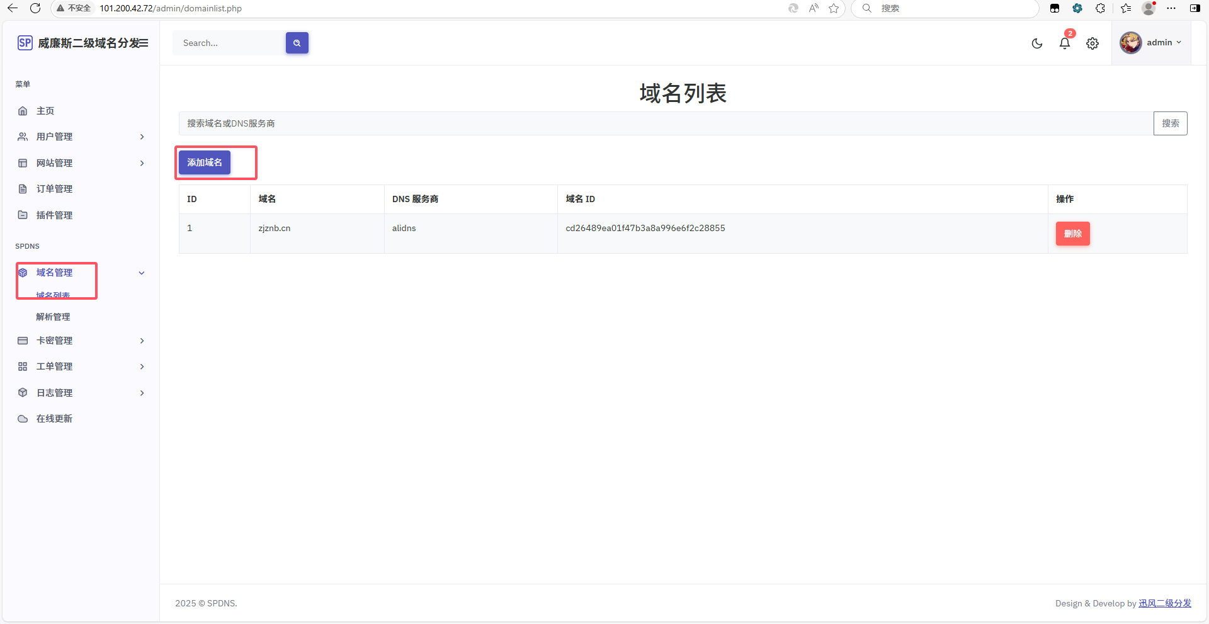Click the SP logo icon

pyautogui.click(x=25, y=43)
